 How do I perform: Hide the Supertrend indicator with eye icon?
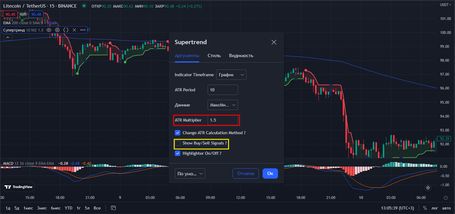tap(49, 30)
